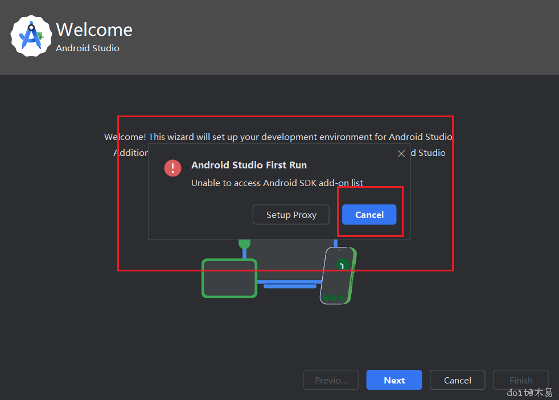
Task: Click the doit@木易 watermark text
Action: point(529,393)
